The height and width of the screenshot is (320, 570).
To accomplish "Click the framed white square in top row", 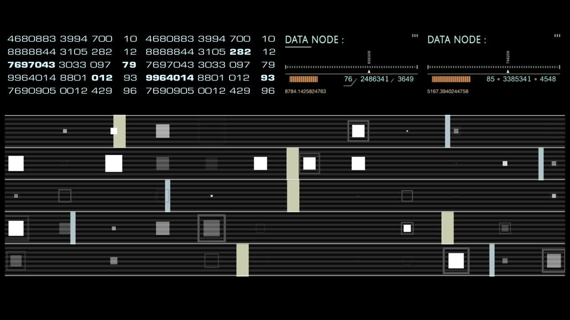I will coord(358,131).
